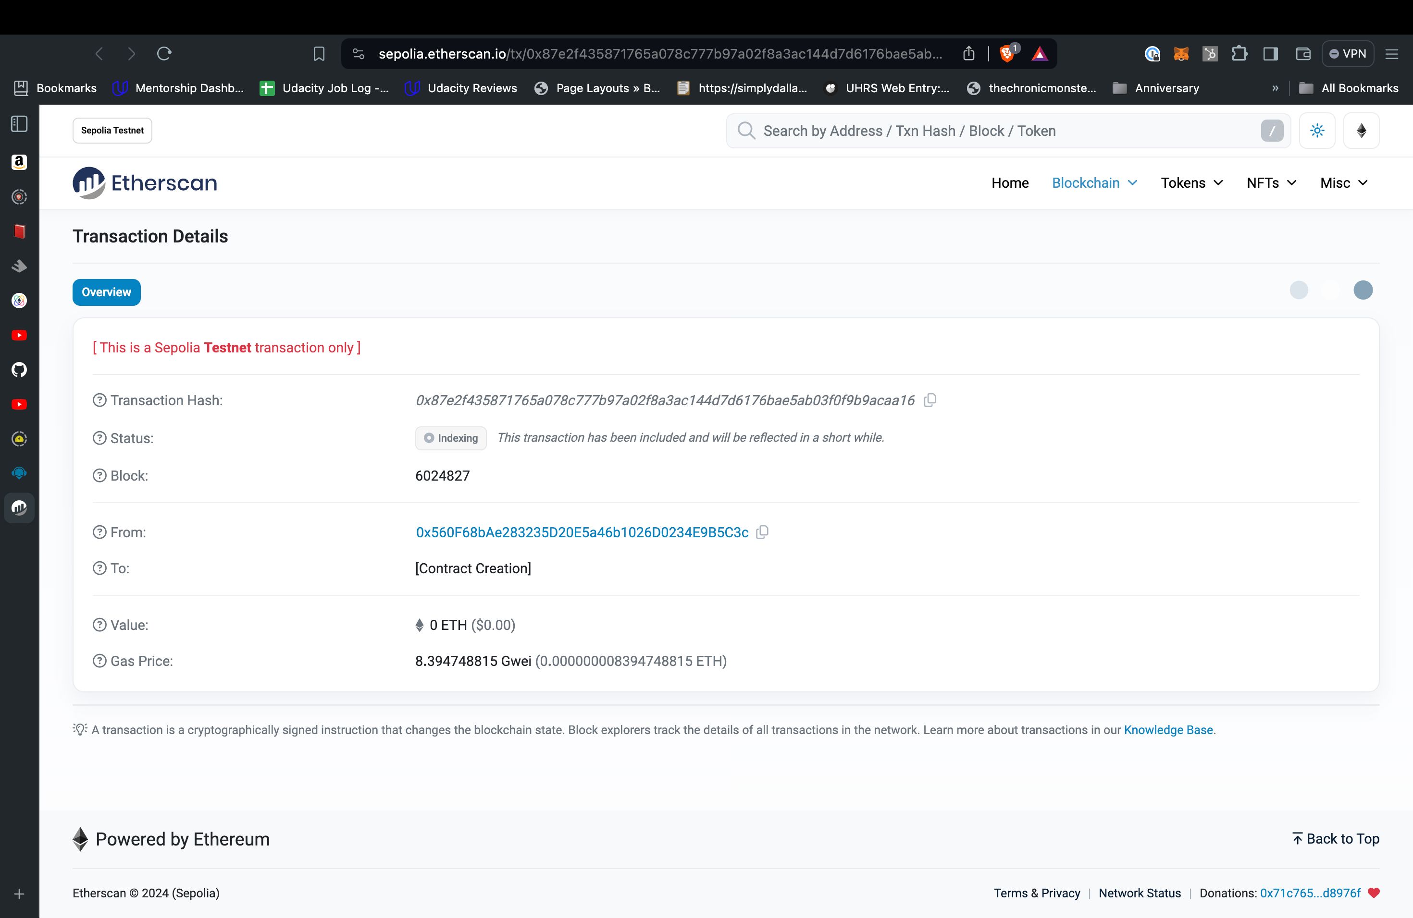Click the dark mode toggle icon
The height and width of the screenshot is (918, 1413).
[x=1317, y=131]
